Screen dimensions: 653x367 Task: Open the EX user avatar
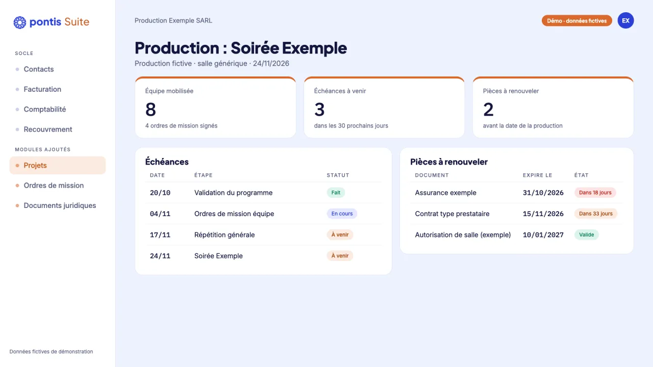point(625,20)
